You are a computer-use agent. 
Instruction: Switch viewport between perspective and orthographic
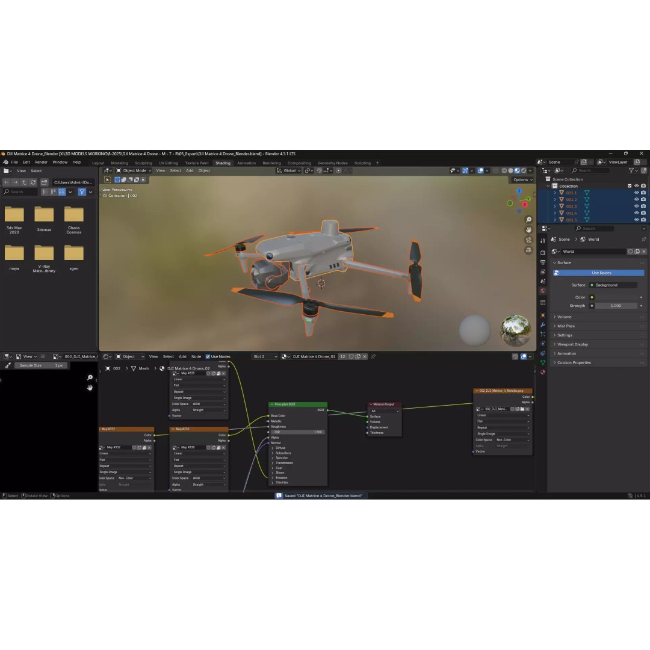click(528, 250)
